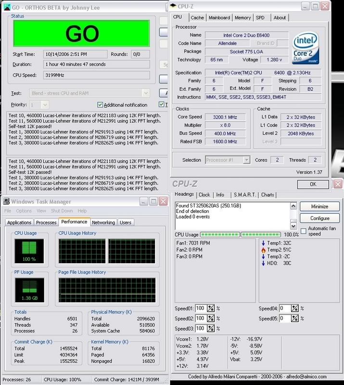Click the ORTHOS title bar app icon
The width and height of the screenshot is (344, 385).
pos(7,7)
